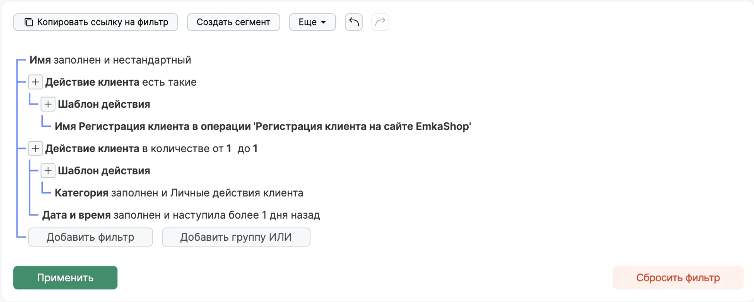The height and width of the screenshot is (302, 754).
Task: Open the 'Еще' dropdown chevron
Action: [x=323, y=22]
